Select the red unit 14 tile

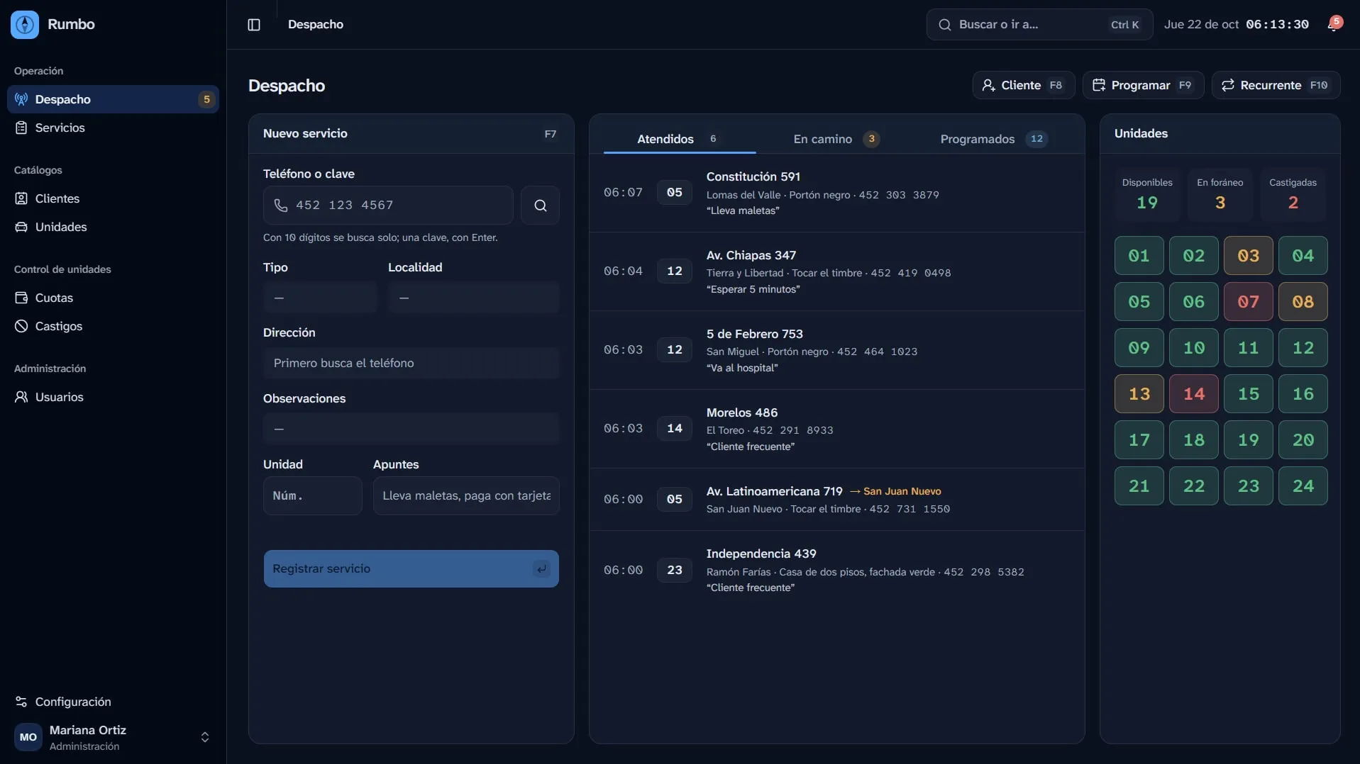pyautogui.click(x=1193, y=393)
